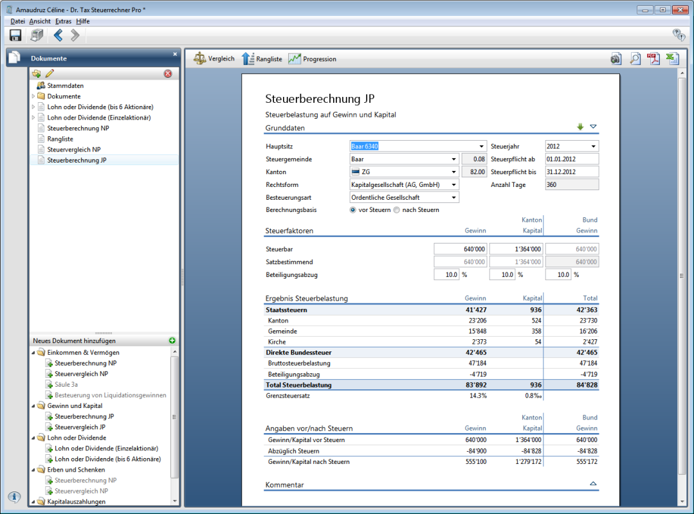Image resolution: width=694 pixels, height=514 pixels.
Task: Click the info icon at bottom left
Action: pos(14,497)
